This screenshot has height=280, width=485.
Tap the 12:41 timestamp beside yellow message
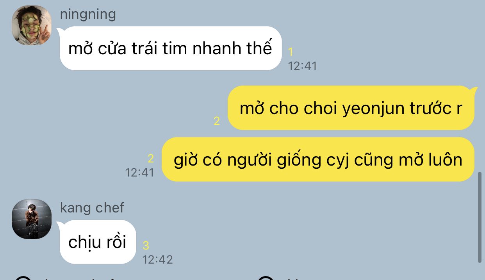point(140,172)
